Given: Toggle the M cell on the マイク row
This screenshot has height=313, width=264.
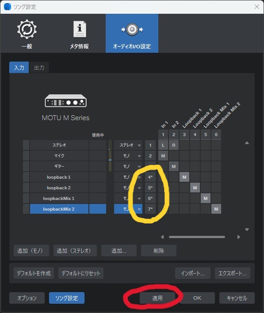Looking at the screenshot, I should (163, 156).
